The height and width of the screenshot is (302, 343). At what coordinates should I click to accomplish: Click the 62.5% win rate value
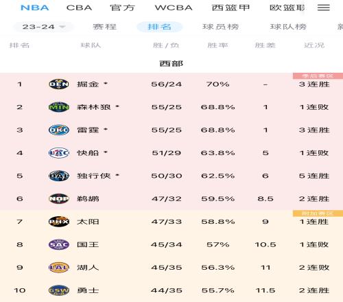[218, 176]
